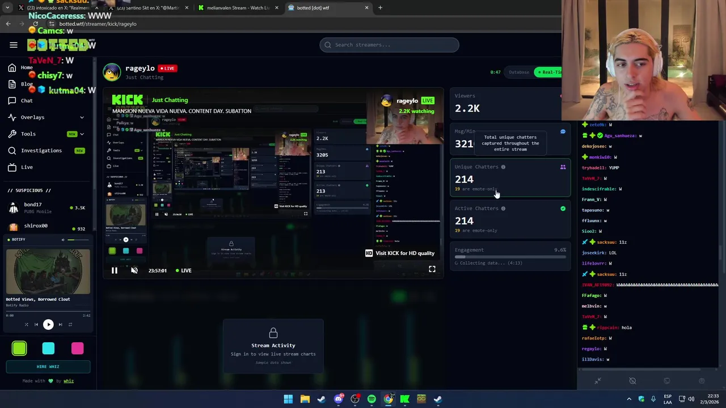Screen dimensions: 726x408
Task: Skip to previous track in Botify
Action: (36, 325)
